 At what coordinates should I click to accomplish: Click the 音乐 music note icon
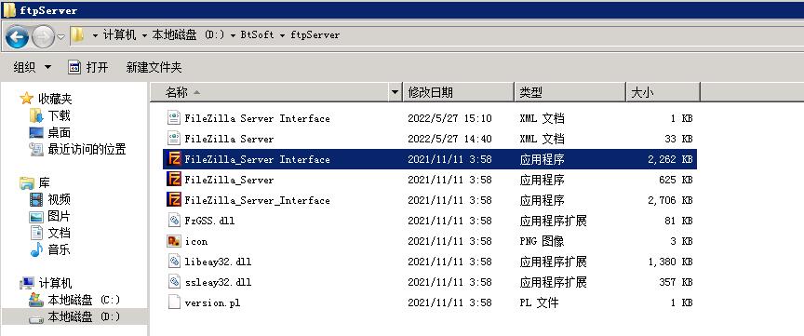click(36, 249)
